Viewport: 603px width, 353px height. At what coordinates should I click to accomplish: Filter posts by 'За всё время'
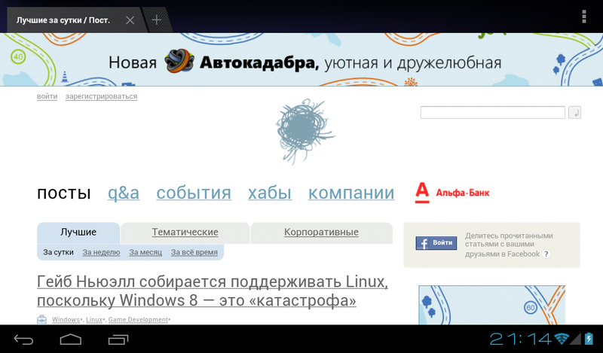point(194,252)
